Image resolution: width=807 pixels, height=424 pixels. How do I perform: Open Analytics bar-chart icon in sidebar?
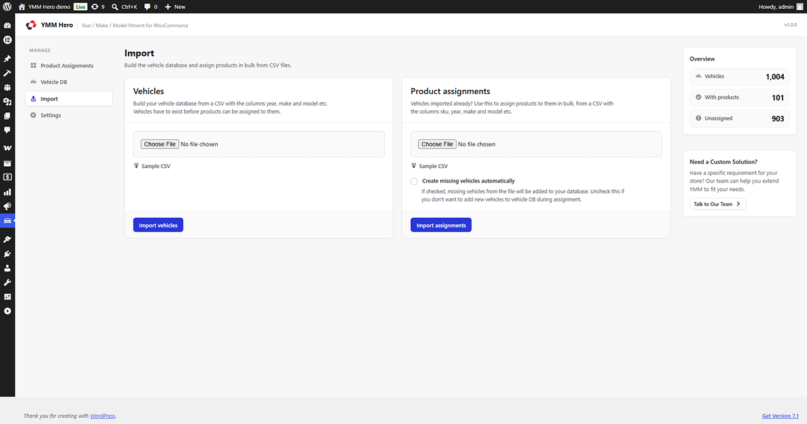(7, 192)
